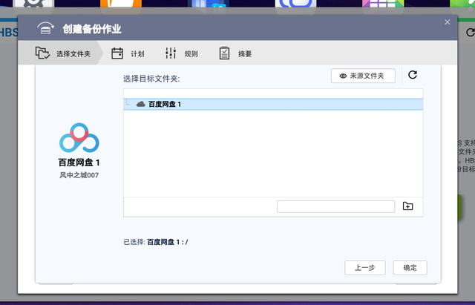Screen dimensions: 475x305
Task: Close the 创建备份作业 dialog
Action: pyautogui.click(x=448, y=22)
